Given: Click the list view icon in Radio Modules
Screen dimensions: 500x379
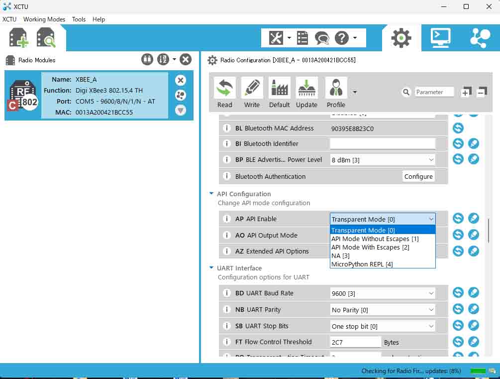Looking at the screenshot, I should 147,59.
